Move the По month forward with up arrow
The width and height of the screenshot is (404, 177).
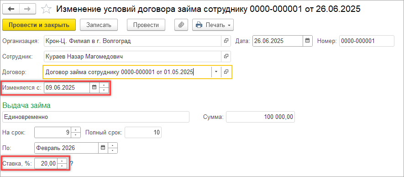[113, 145]
